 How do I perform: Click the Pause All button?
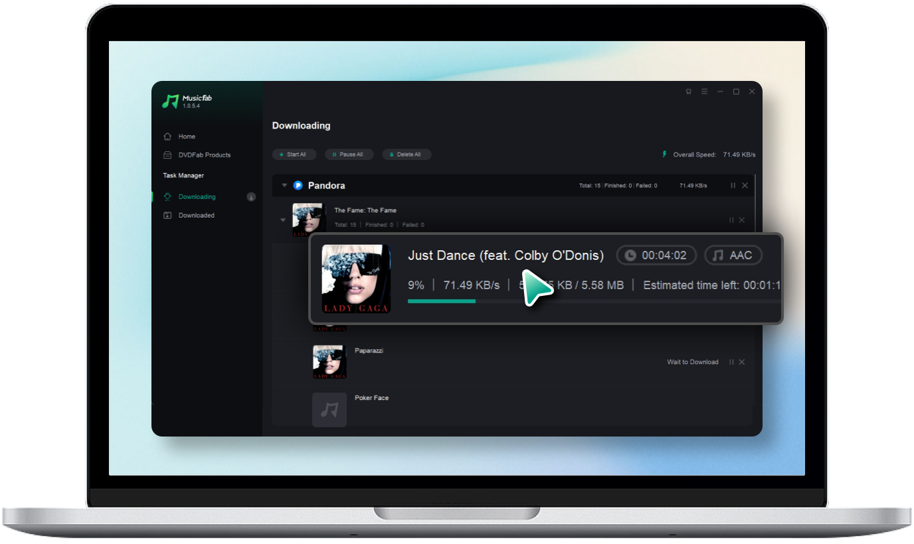coord(349,155)
